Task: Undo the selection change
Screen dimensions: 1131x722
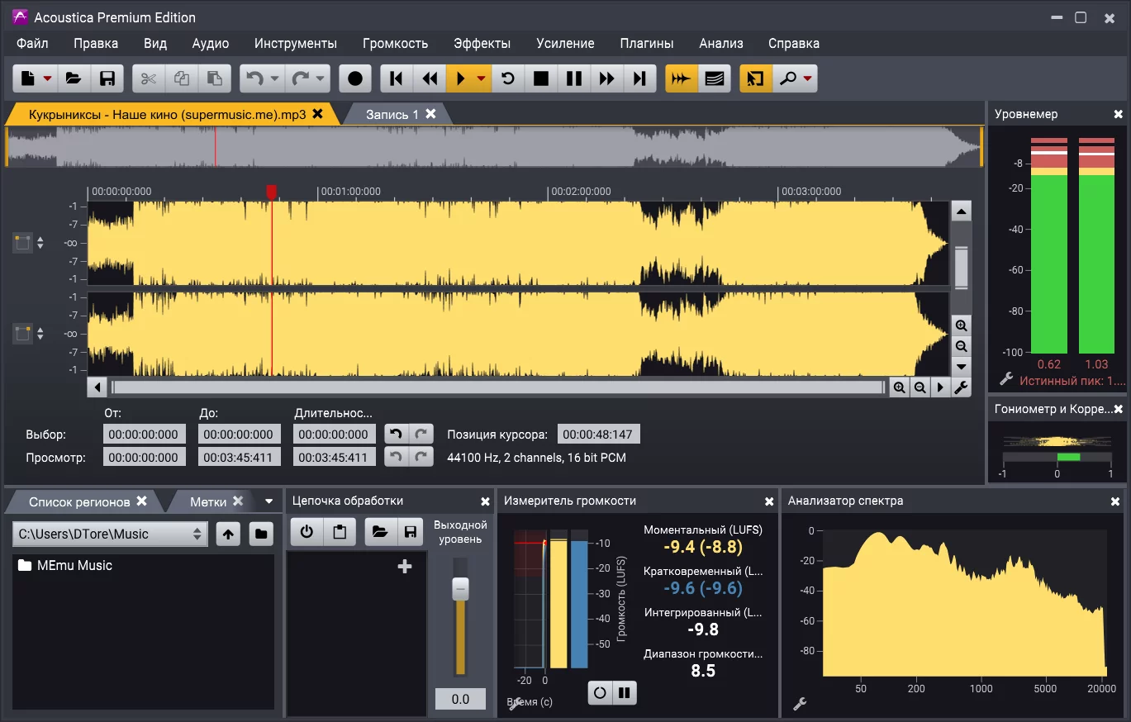Action: coord(397,435)
